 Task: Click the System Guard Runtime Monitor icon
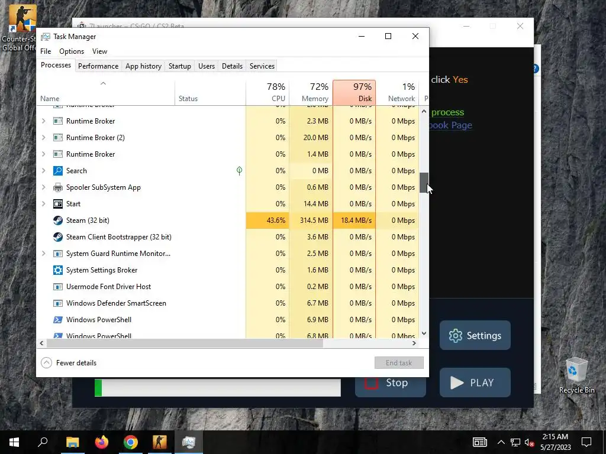58,254
